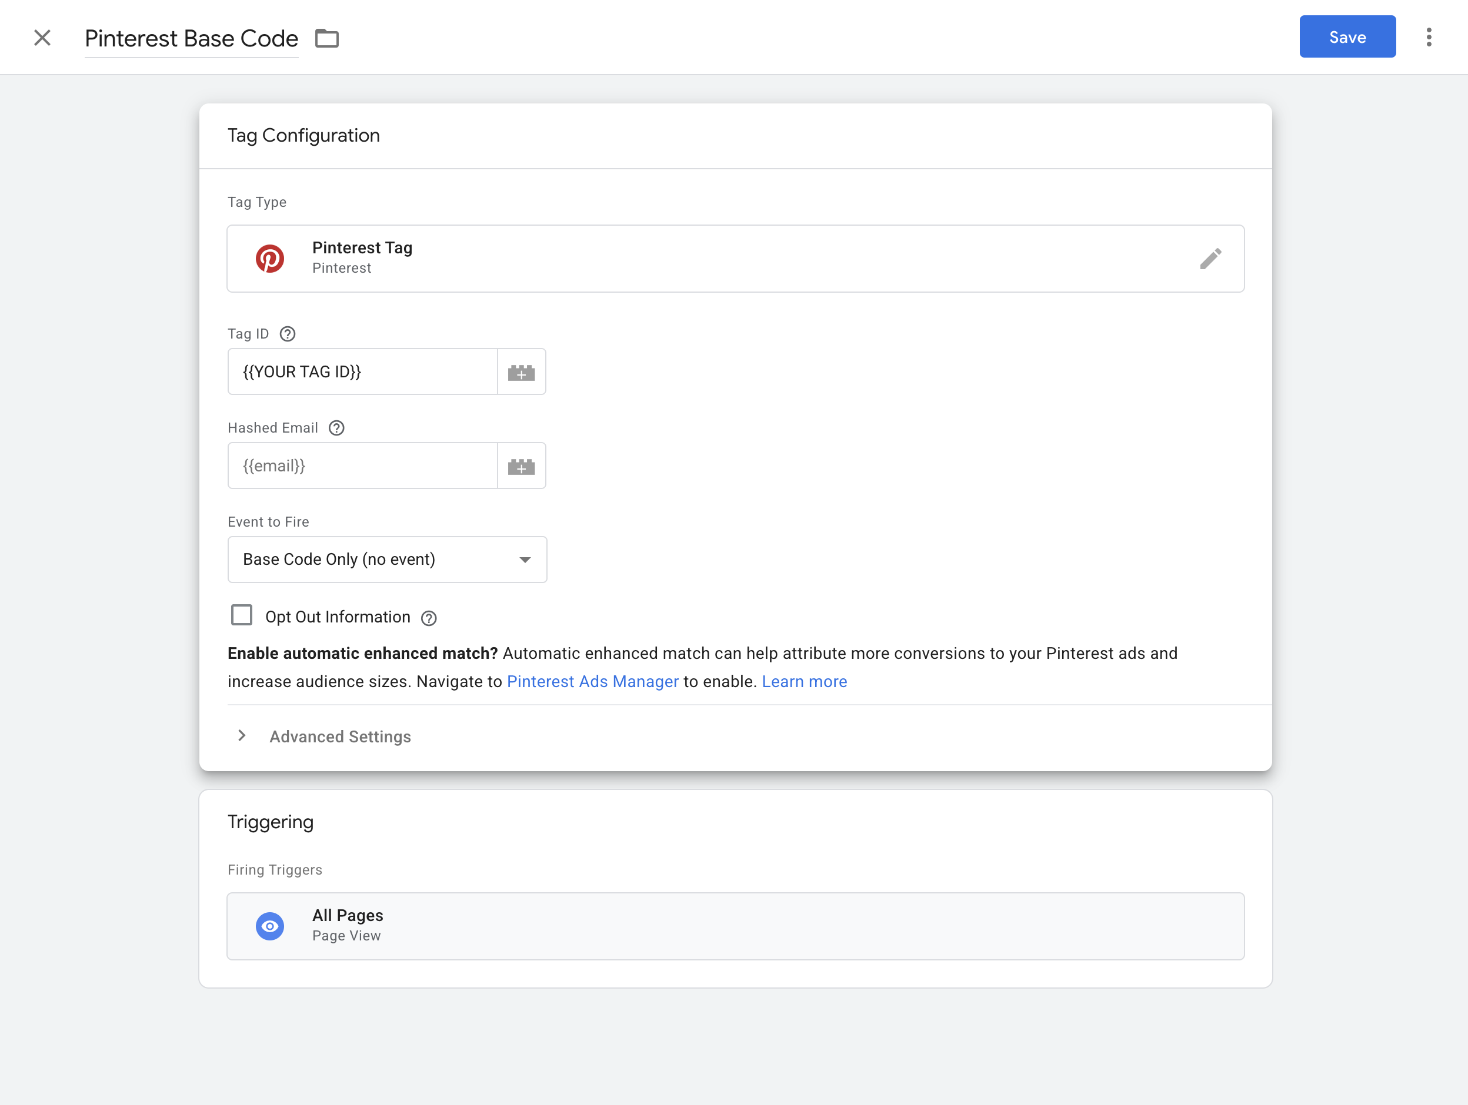Click help icon beside Tag ID label
Screen dimensions: 1468x1105
pos(288,334)
